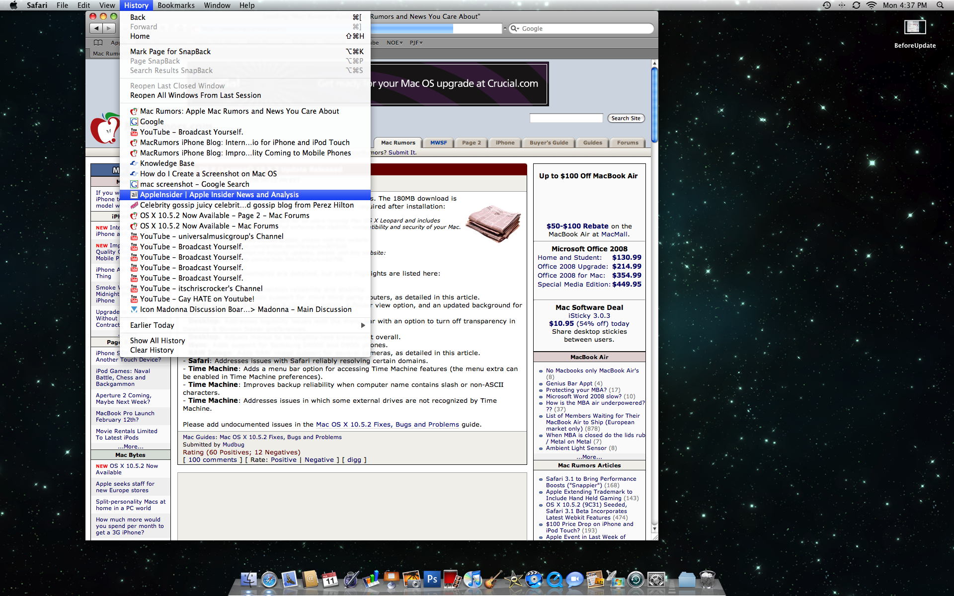
Task: Choose Clear History menu item
Action: coord(152,350)
